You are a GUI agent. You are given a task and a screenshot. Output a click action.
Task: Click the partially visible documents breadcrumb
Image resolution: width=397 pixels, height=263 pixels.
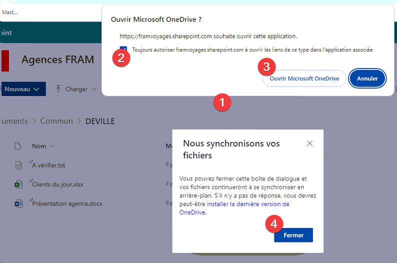[x=14, y=121]
